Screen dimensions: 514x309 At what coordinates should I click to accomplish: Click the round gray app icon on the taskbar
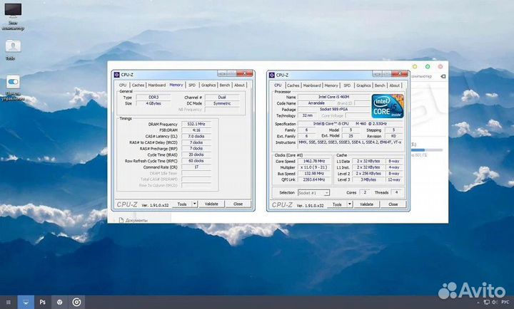(60, 302)
